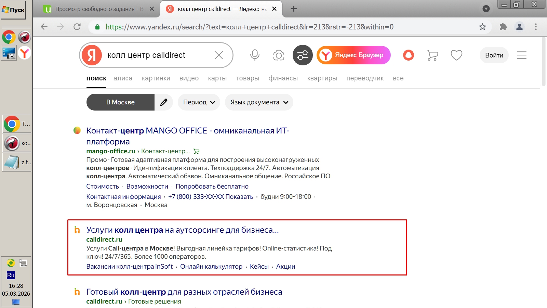Open the 'Онлайн калькулятор' link
Image resolution: width=547 pixels, height=308 pixels.
pos(211,267)
